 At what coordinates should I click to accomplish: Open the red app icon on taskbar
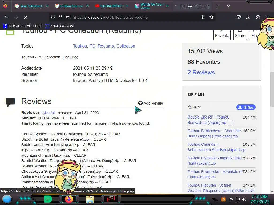(111, 199)
